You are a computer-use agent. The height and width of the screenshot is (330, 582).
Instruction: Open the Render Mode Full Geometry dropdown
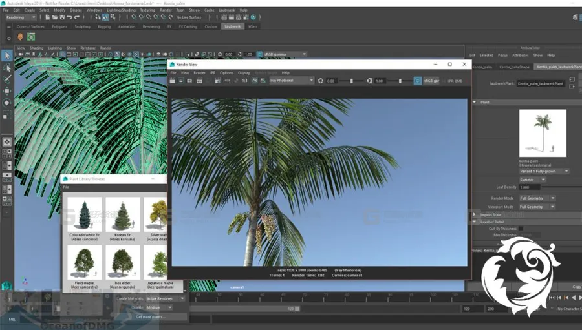tap(537, 198)
